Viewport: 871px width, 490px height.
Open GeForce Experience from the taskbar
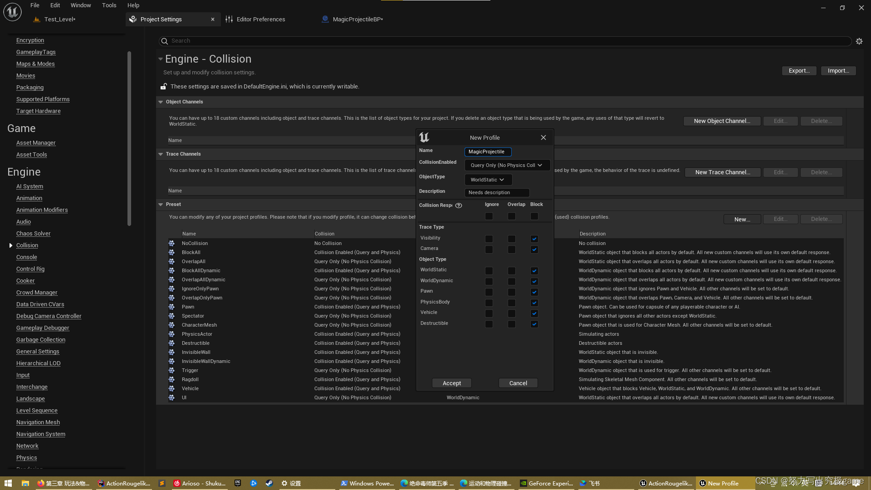tap(547, 483)
